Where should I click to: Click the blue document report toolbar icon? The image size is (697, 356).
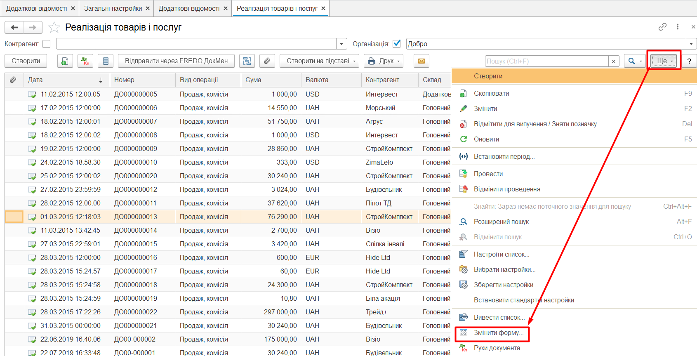(106, 61)
